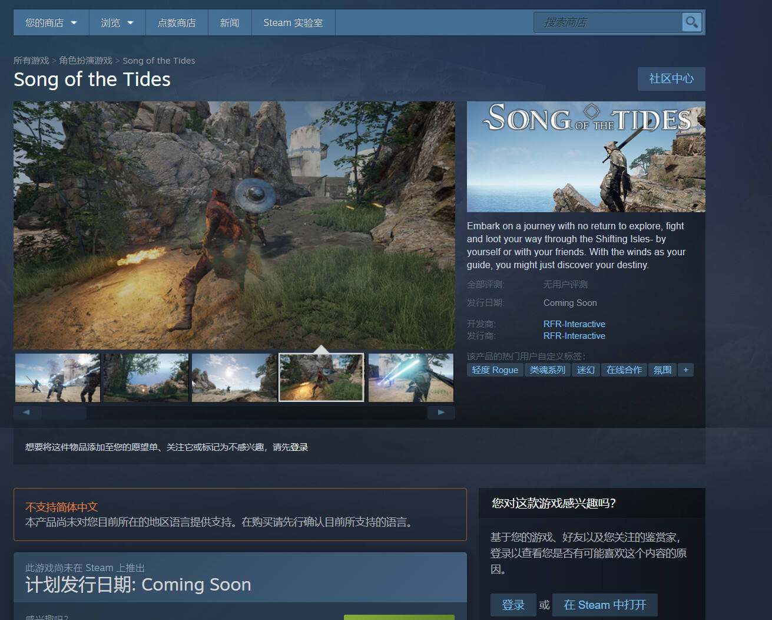
Task: Select the highlighted fourth screenshot thumbnail
Action: pyautogui.click(x=322, y=378)
